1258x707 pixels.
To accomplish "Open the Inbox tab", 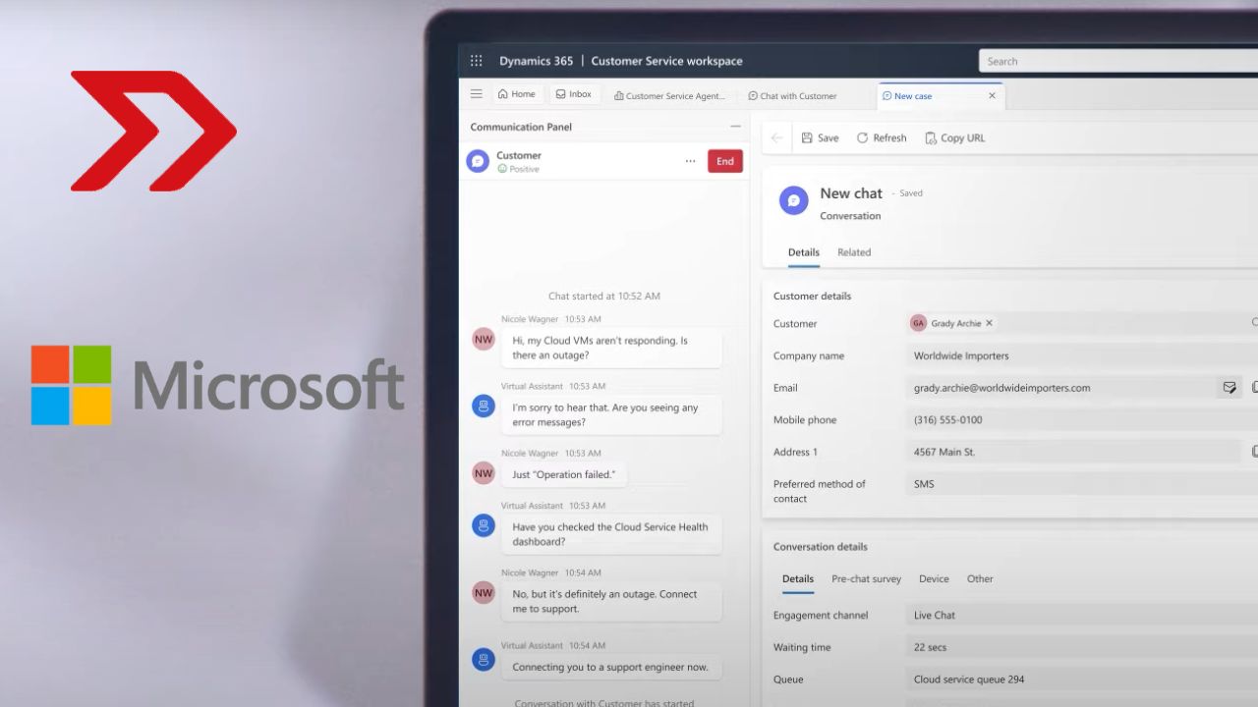I will pos(574,94).
